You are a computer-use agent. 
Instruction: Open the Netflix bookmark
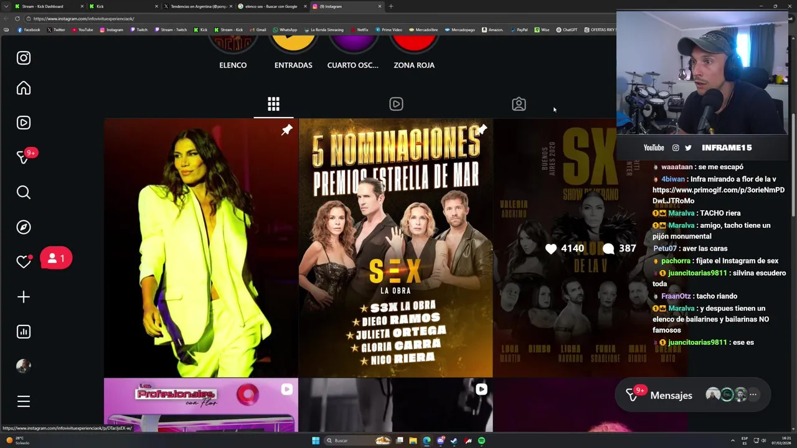click(359, 30)
